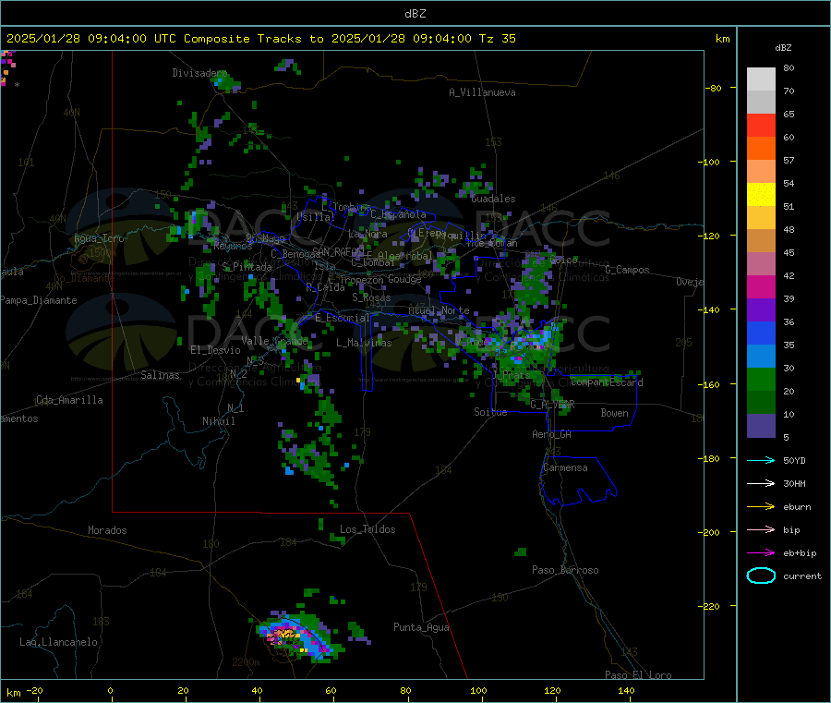Click the bip pink arrow legend icon

click(761, 529)
